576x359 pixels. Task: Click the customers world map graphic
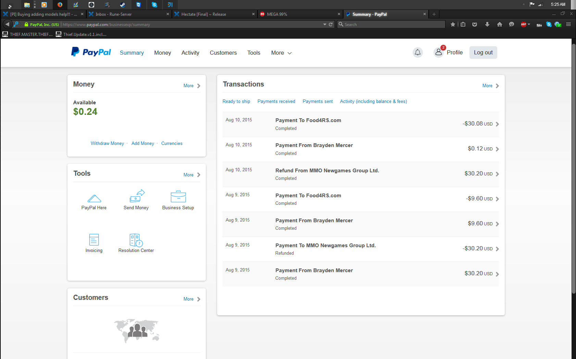[137, 331]
